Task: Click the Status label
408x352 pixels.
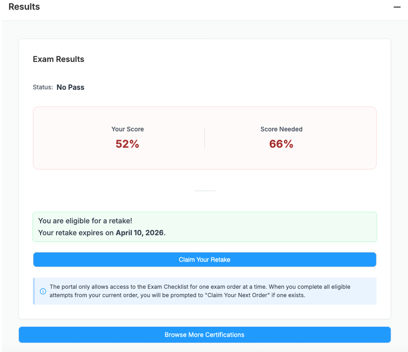Action: tap(42, 87)
